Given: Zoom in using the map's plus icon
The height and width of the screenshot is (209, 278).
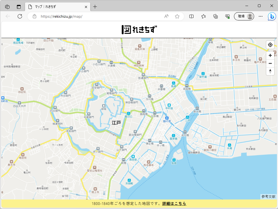Looking at the screenshot, I should pyautogui.click(x=270, y=55).
